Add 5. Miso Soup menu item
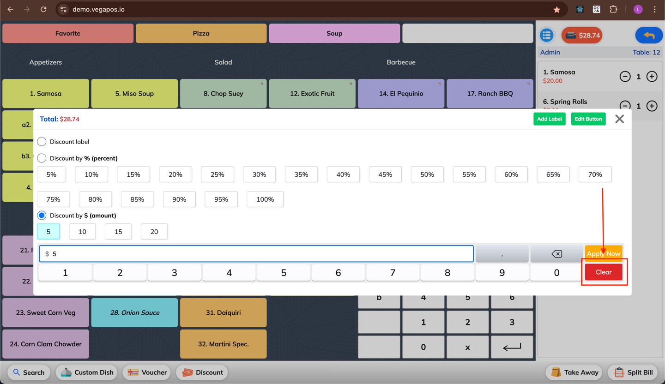The width and height of the screenshot is (665, 384). coord(134,94)
